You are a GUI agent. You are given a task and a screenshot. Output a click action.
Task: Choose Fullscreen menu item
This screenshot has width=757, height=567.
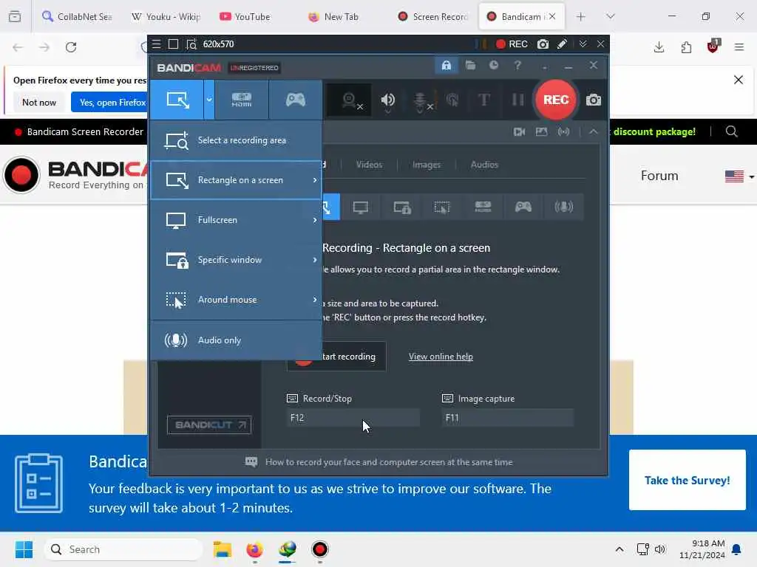coord(236,220)
